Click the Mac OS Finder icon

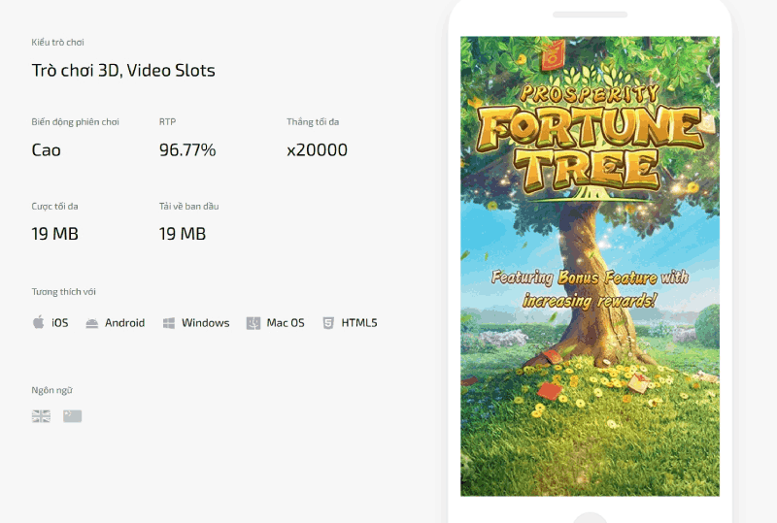253,323
